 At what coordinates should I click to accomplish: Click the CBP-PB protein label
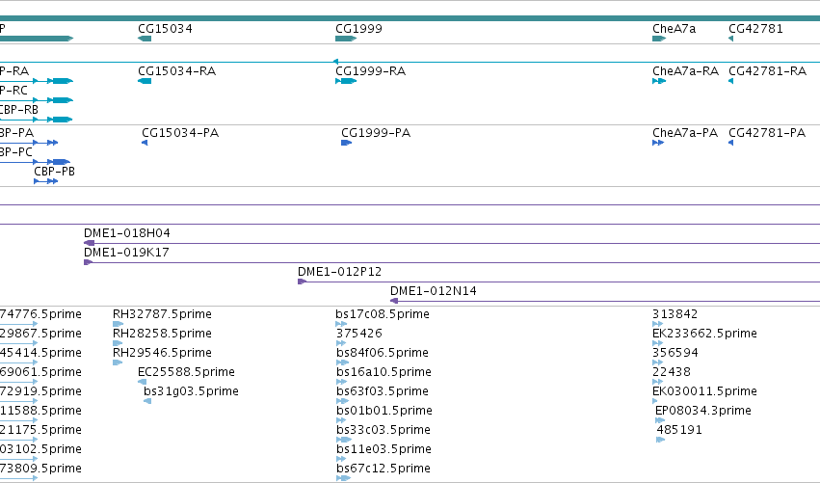point(54,172)
